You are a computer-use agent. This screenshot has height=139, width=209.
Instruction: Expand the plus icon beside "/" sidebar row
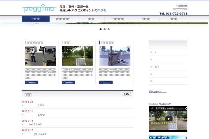pyautogui.click(x=151, y=52)
